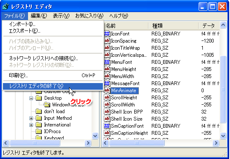230x159 pixels.
Task: Click the IconFont binary value icon
Action: (x=107, y=34)
